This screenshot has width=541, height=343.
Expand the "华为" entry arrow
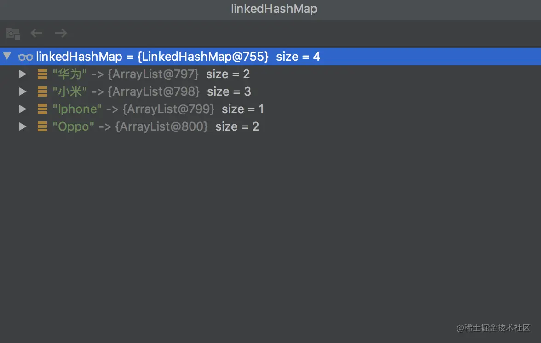pos(23,74)
